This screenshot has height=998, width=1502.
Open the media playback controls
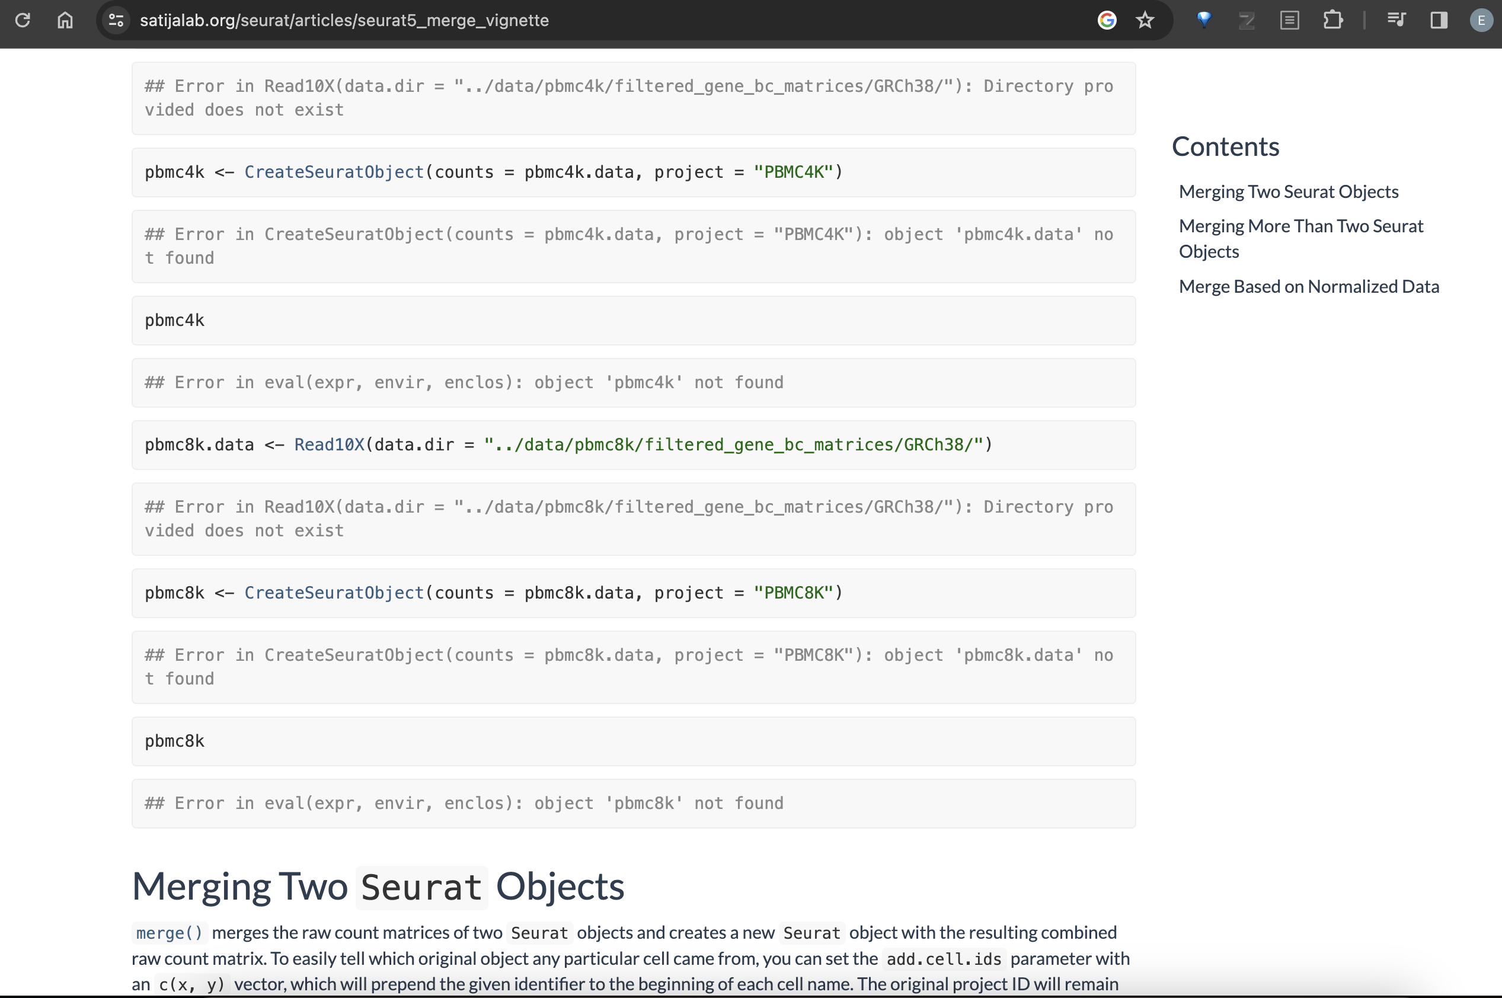[1396, 20]
